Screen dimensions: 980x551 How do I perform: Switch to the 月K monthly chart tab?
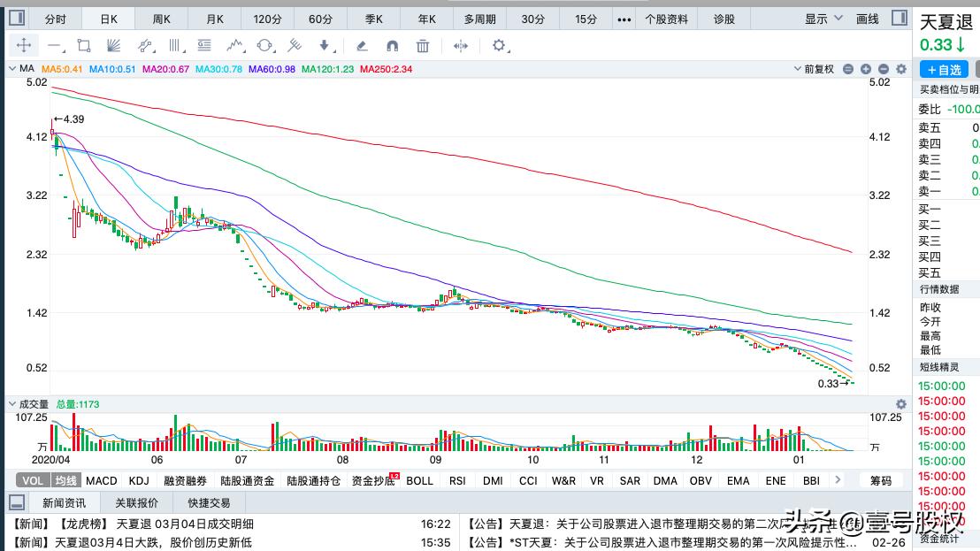pyautogui.click(x=213, y=17)
